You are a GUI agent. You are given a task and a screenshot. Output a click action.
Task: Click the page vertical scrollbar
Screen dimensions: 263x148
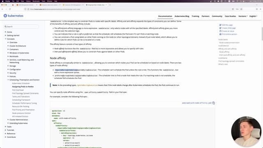pyautogui.click(x=262, y=34)
